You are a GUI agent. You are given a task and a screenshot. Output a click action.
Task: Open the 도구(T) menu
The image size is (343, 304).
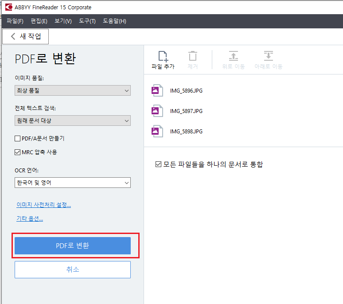pyautogui.click(x=87, y=21)
